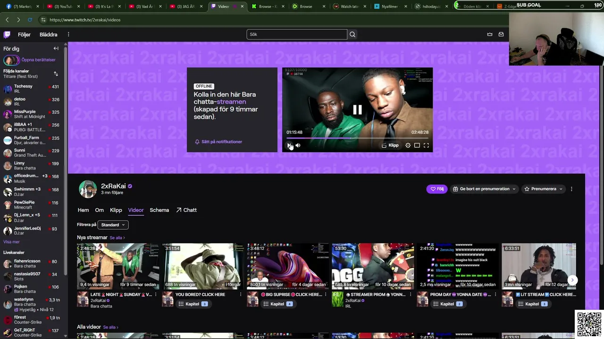View site information icon in address bar

point(43,20)
